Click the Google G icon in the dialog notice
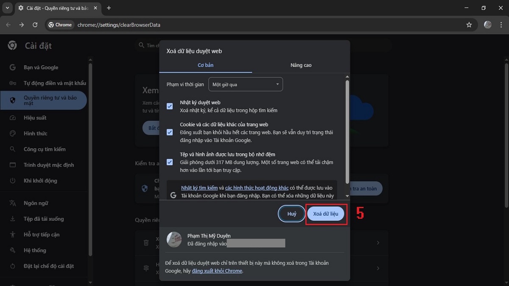The image size is (509, 286). 173,195
